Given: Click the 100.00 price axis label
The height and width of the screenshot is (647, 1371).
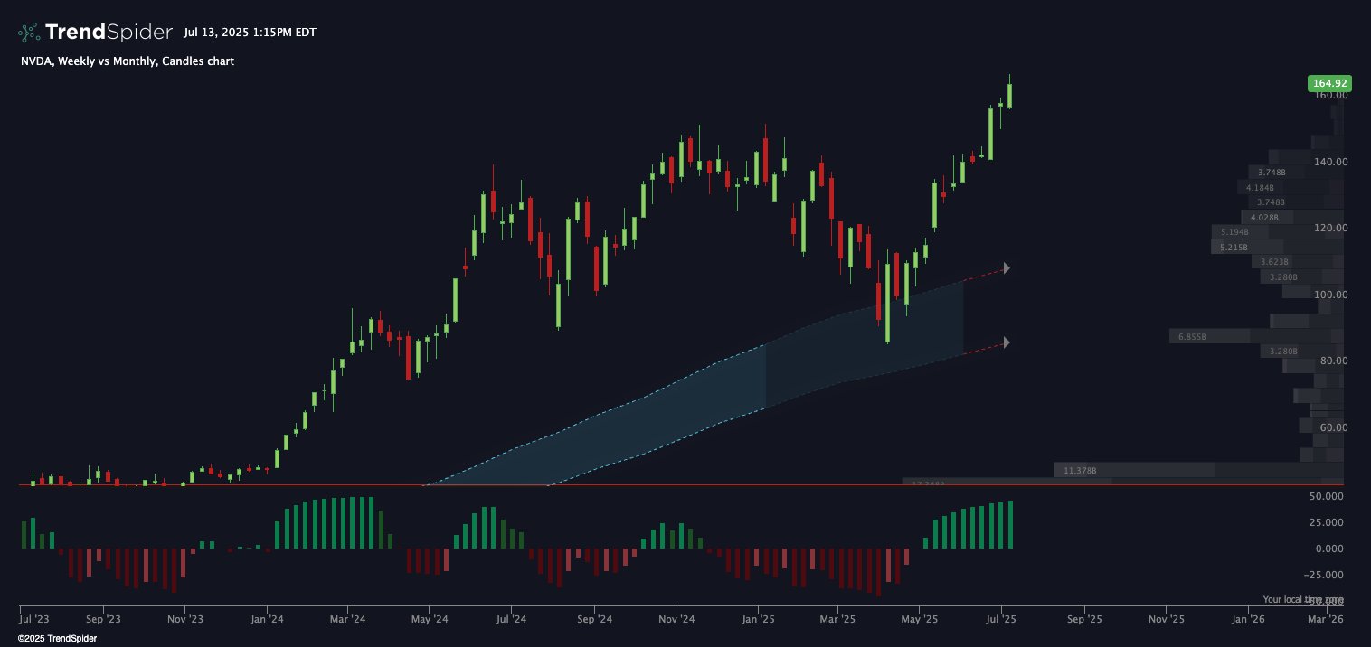Looking at the screenshot, I should 1331,295.
